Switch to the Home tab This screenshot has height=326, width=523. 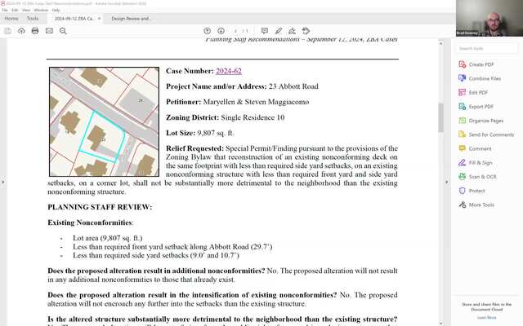pyautogui.click(x=11, y=18)
